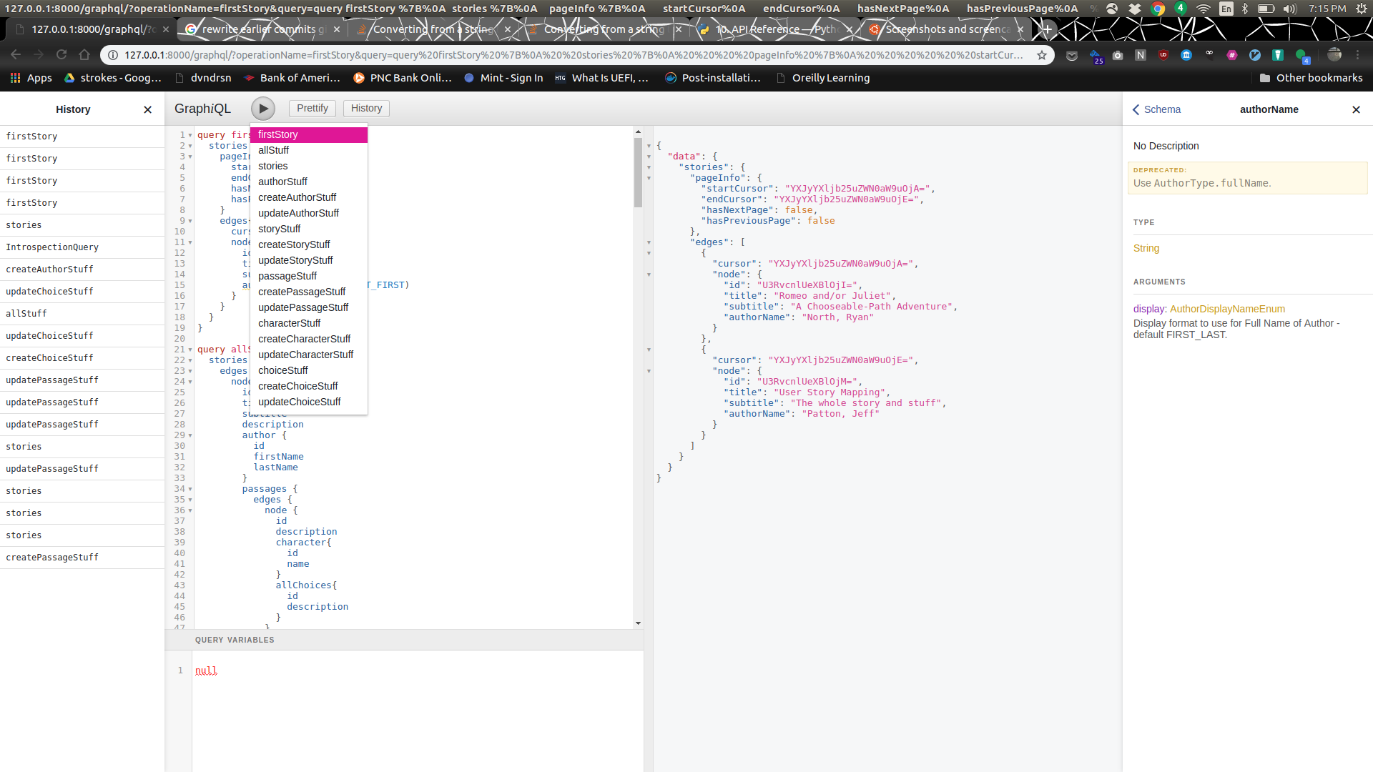Open the AuthorDisplayNameEnum type link
Image resolution: width=1373 pixels, height=772 pixels.
coord(1227,309)
